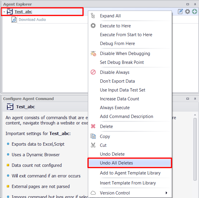Choose Execute to Here
The height and width of the screenshot is (198, 199).
click(x=115, y=26)
